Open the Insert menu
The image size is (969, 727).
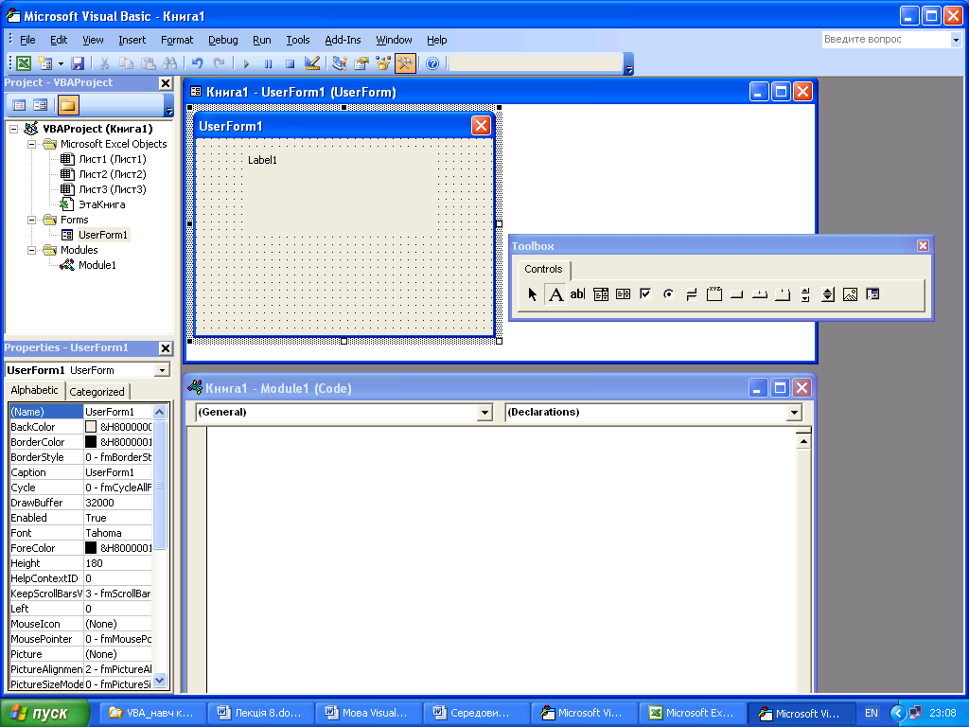click(x=132, y=40)
